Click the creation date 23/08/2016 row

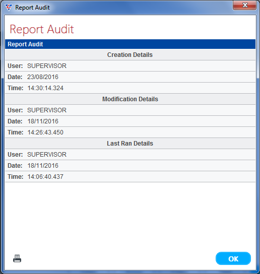(x=130, y=77)
